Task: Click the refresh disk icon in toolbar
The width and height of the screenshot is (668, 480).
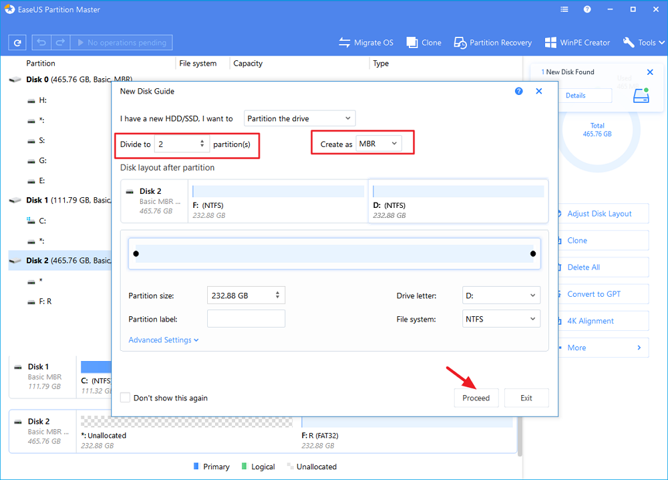Action: pos(17,43)
